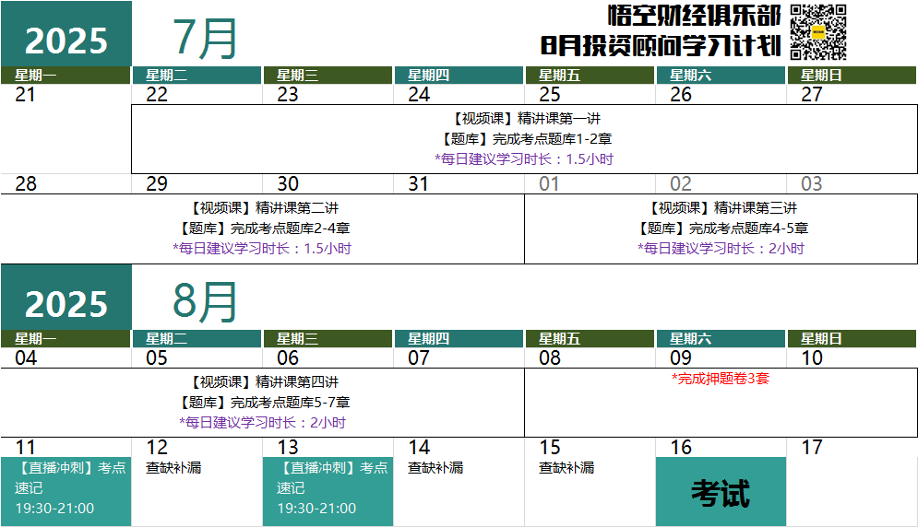Select the 精讲课第四讲 video lesson entry

263,381
